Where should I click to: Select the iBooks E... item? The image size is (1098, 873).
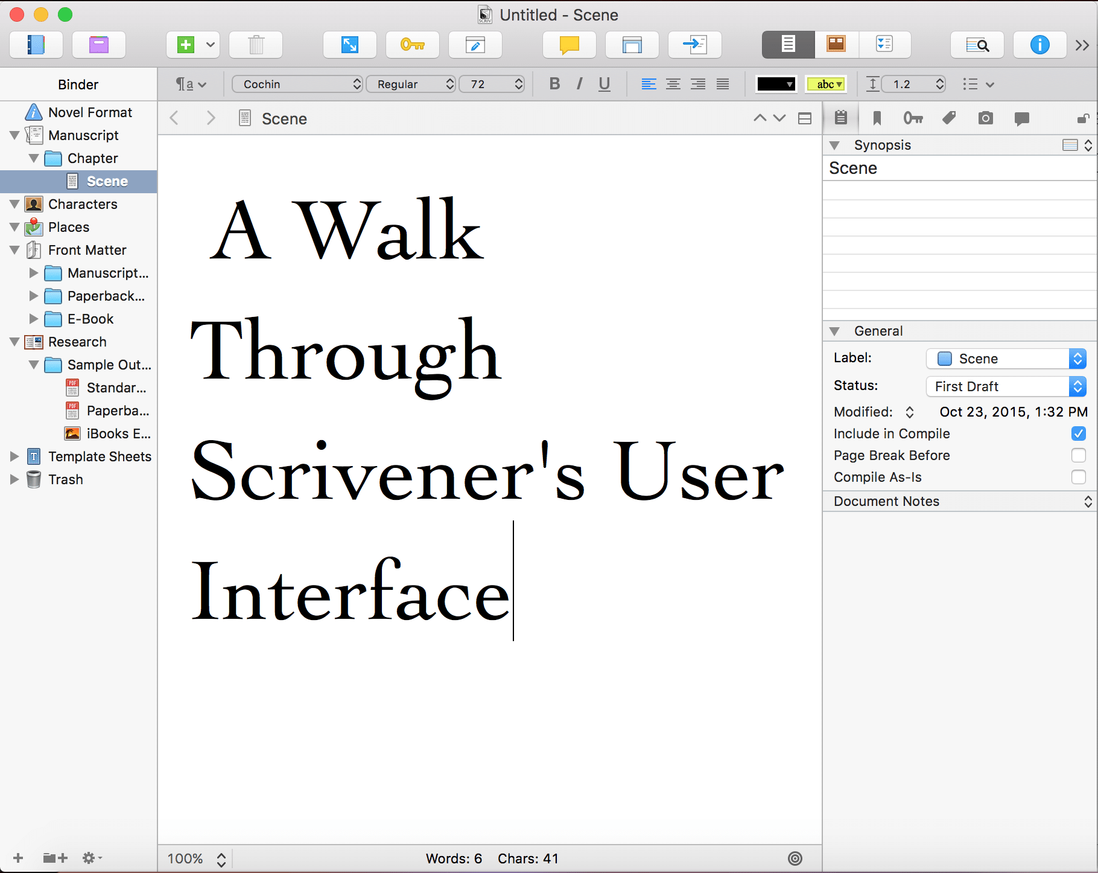(78, 433)
